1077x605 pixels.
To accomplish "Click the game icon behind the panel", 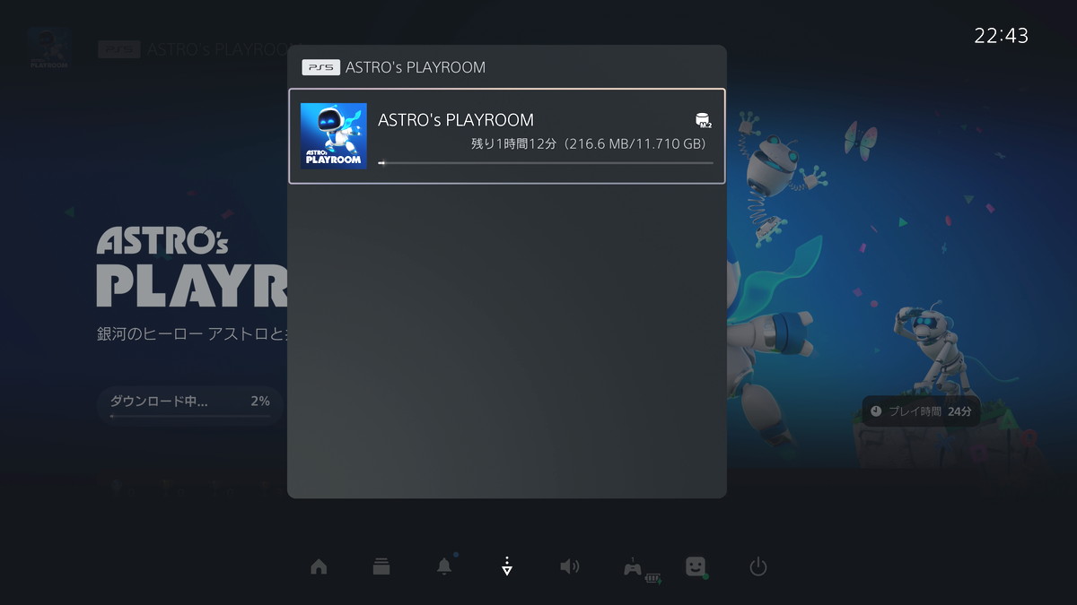I will (49, 49).
